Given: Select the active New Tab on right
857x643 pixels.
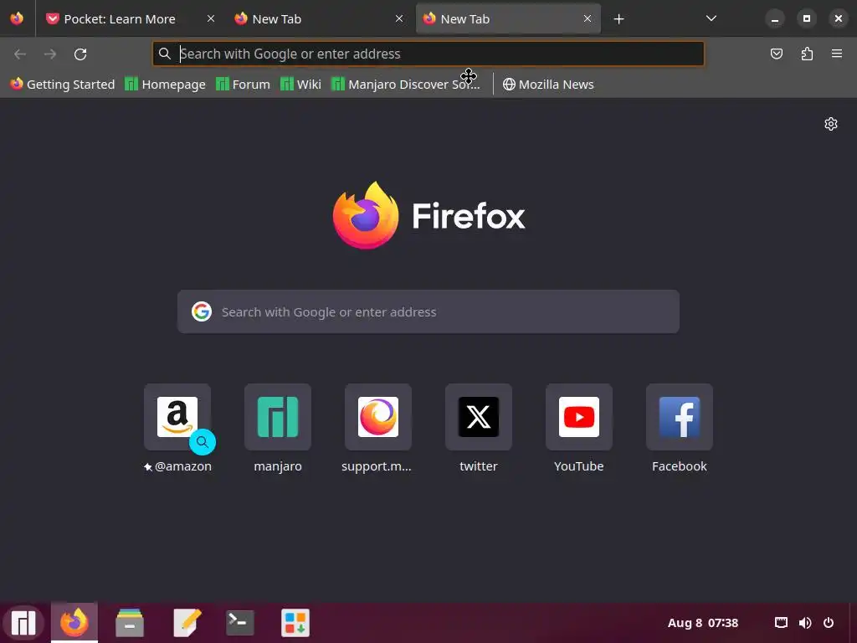Looking at the screenshot, I should pyautogui.click(x=508, y=19).
